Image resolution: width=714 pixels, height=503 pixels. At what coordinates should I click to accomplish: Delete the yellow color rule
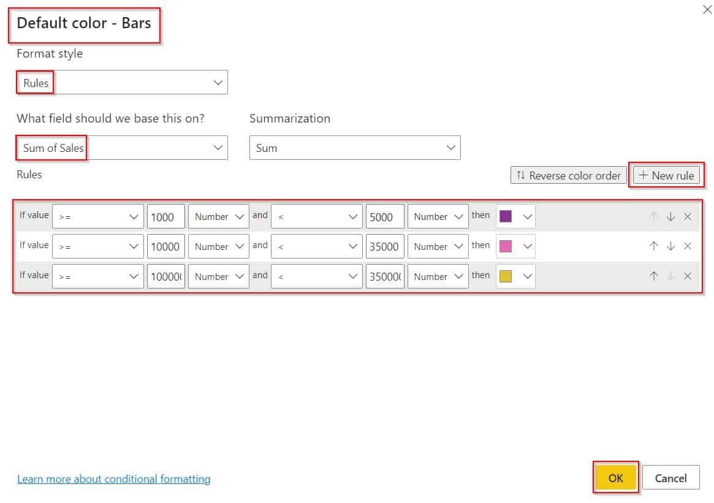[688, 276]
